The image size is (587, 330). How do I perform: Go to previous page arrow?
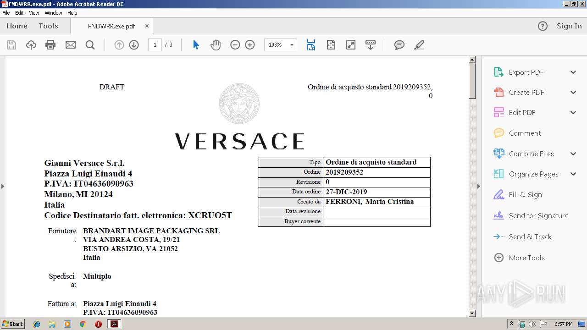click(x=119, y=45)
